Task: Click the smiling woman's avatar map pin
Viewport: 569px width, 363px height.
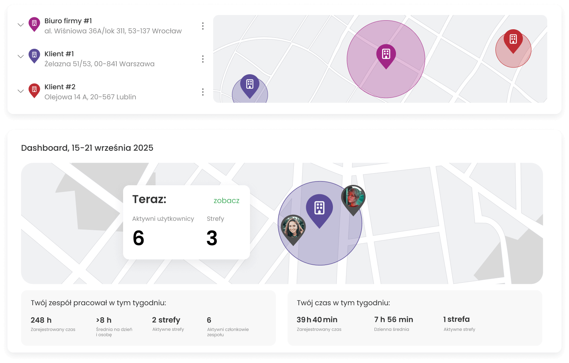Action: (293, 228)
